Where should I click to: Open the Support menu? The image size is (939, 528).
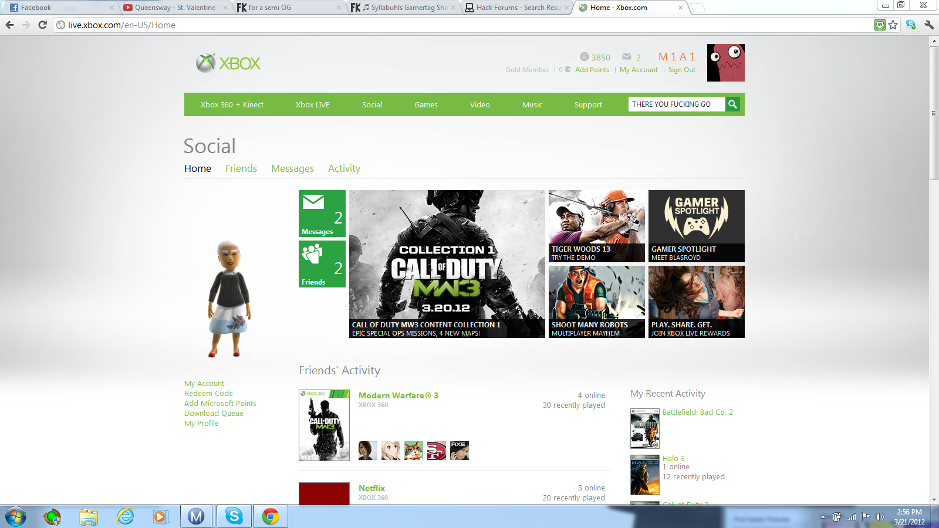(588, 104)
